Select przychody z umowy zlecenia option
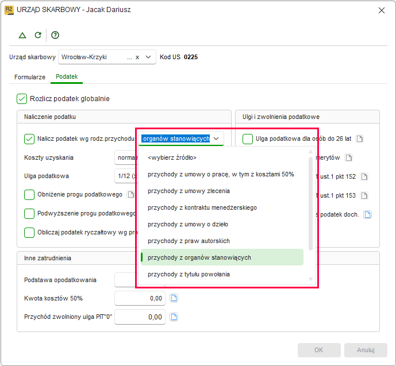Screen dimensions: 396x366 [222, 191]
